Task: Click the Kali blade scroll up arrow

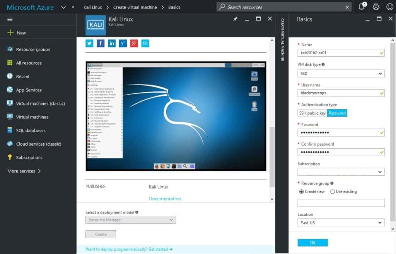Action: [272, 40]
